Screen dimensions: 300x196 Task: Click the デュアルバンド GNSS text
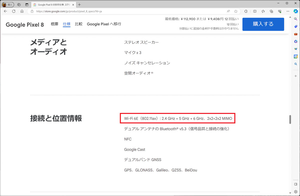[x=143, y=160]
